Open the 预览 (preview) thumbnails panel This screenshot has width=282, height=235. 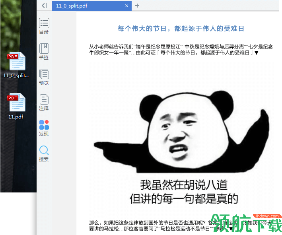point(44,77)
